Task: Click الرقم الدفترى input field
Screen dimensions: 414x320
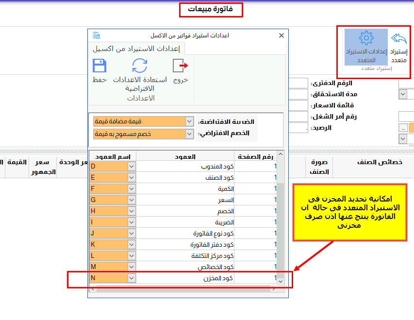Action: pyautogui.click(x=298, y=83)
